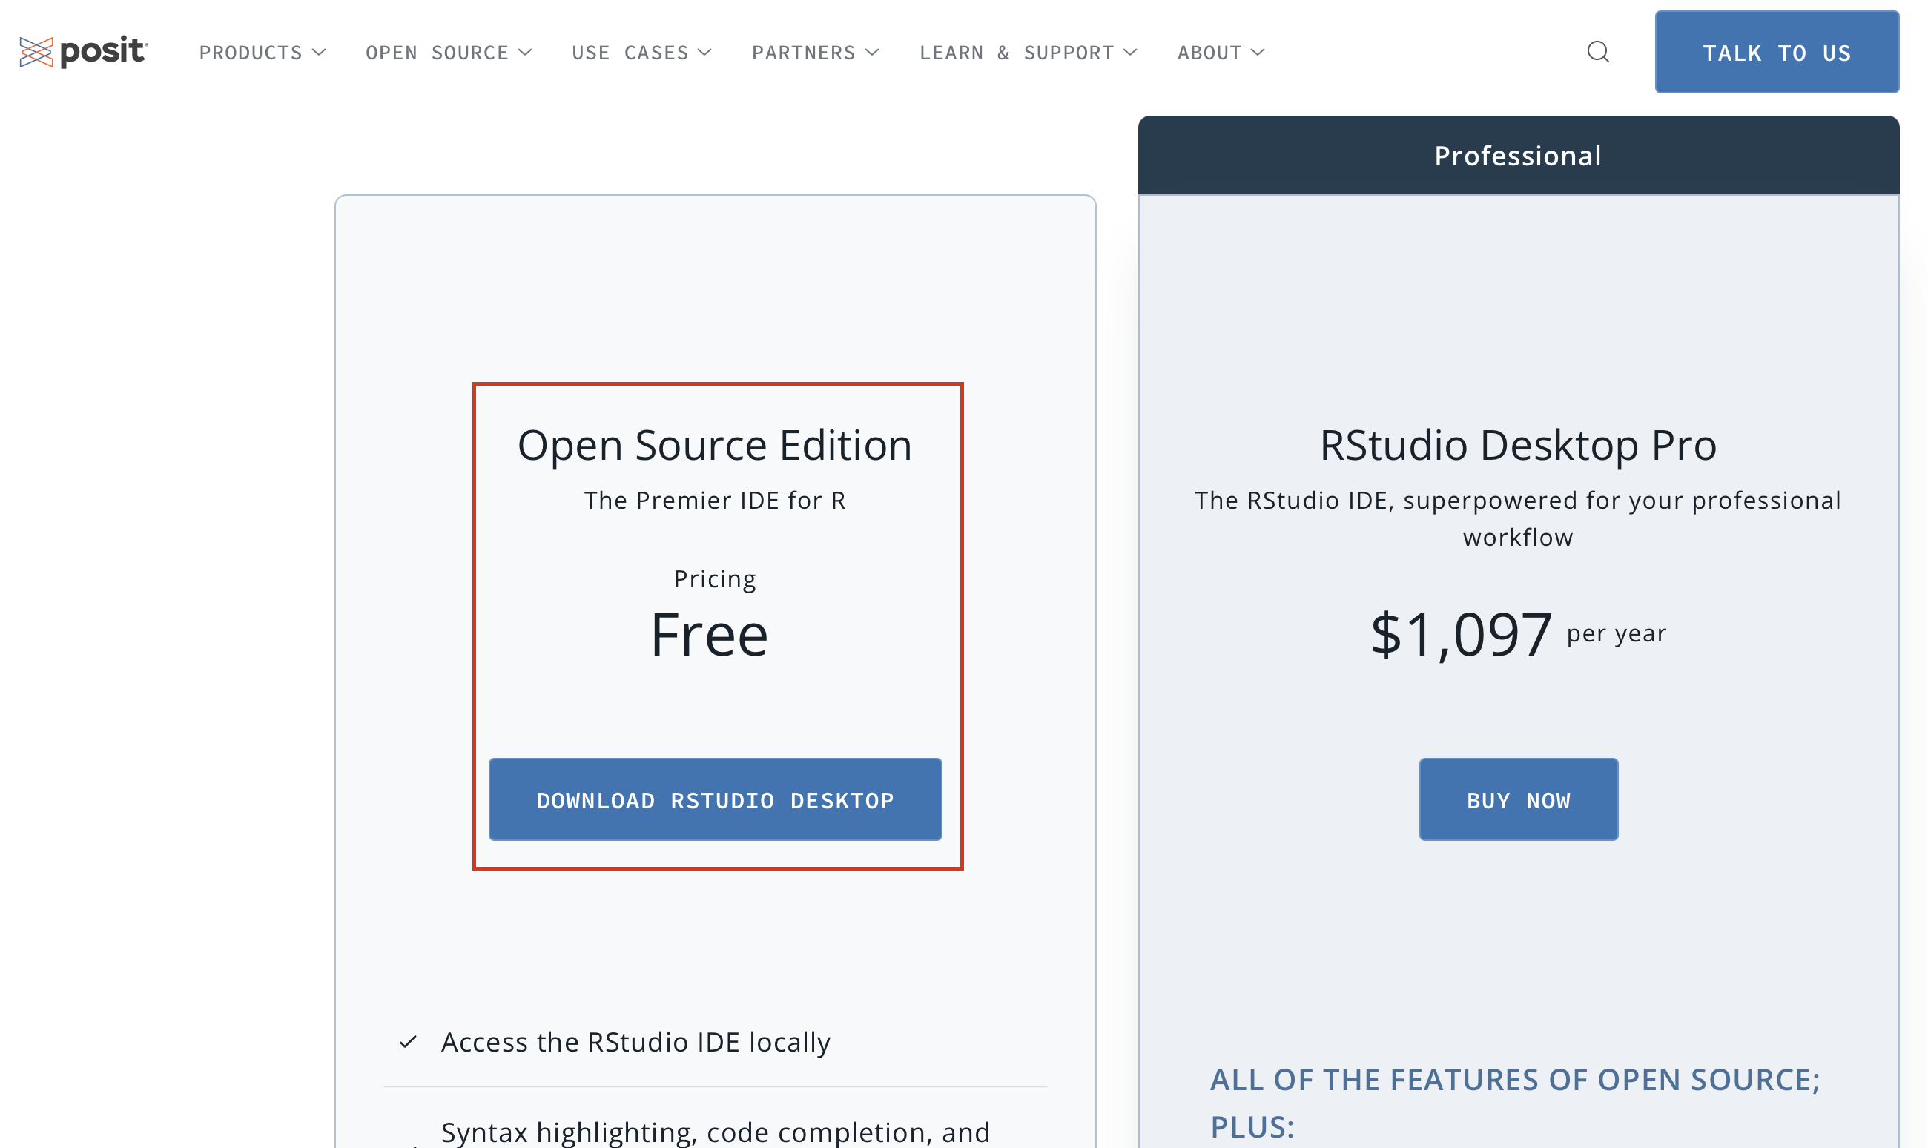This screenshot has width=1928, height=1148.
Task: Click the TALK TO US button
Action: click(1777, 52)
